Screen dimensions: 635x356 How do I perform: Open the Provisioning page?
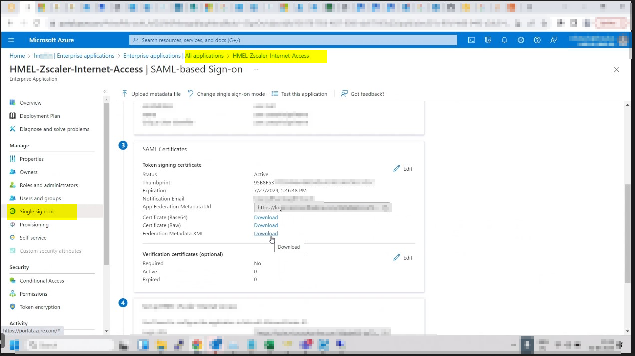pyautogui.click(x=34, y=225)
